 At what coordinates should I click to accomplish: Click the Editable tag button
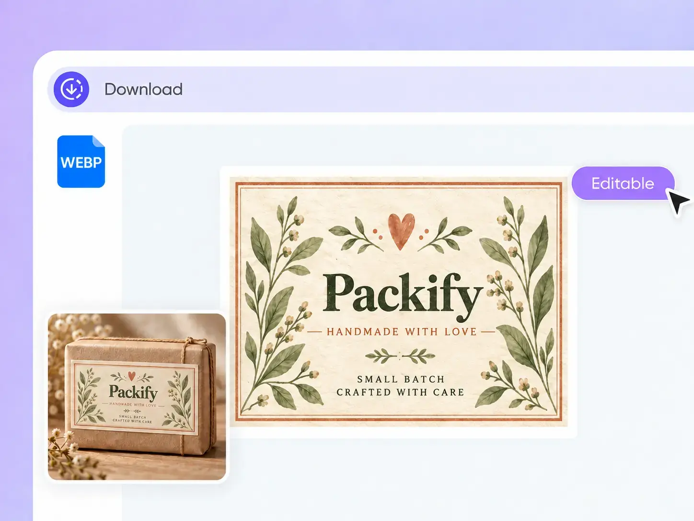point(623,183)
